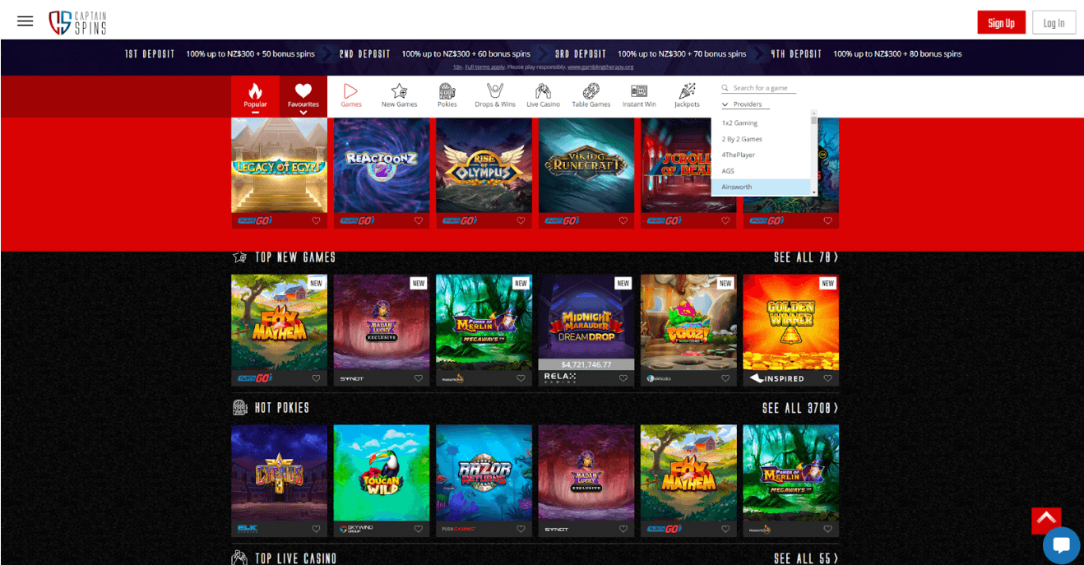
Task: Choose 2 By 2 Games provider
Action: (x=761, y=139)
